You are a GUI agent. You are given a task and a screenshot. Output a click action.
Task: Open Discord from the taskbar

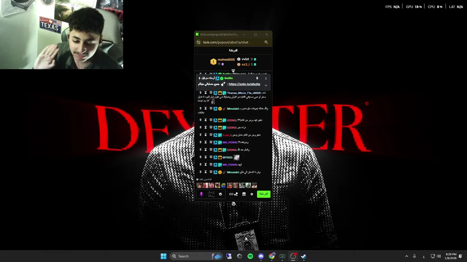(x=261, y=256)
